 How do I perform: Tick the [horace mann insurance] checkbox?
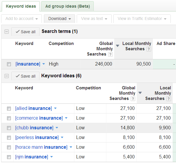pyautogui.click(x=9, y=147)
